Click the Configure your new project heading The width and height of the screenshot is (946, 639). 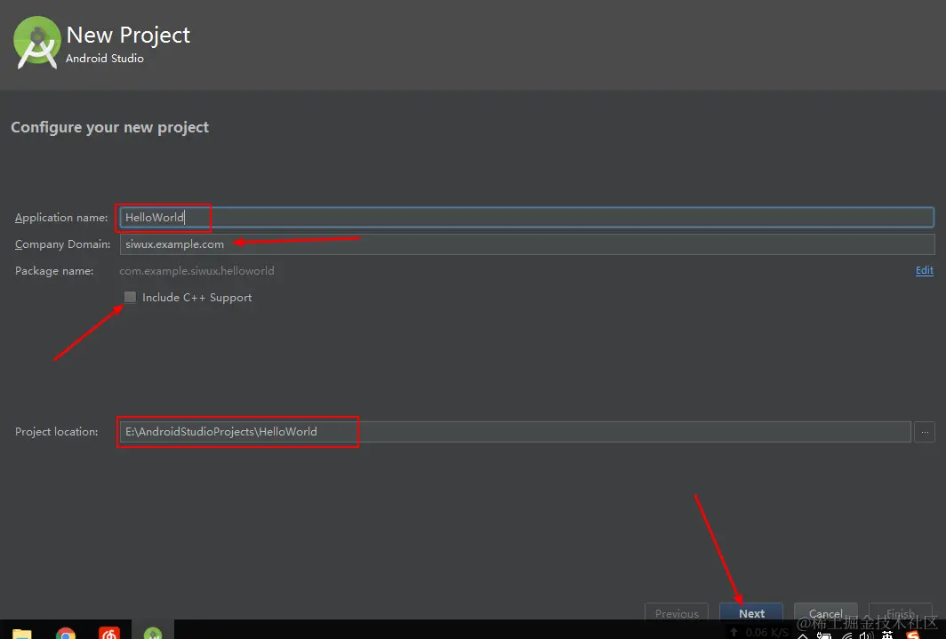[110, 128]
